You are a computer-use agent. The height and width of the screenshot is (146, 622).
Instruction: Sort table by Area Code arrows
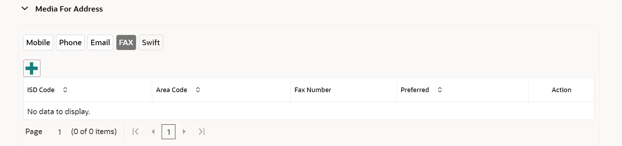coord(198,90)
